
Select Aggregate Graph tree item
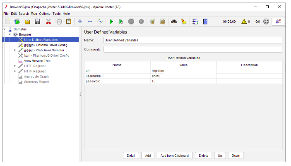pos(36,77)
